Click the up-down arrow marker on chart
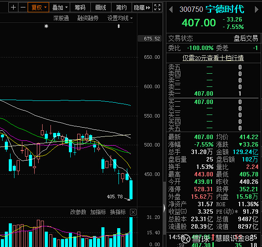The height and width of the screenshot is (247, 262). click(x=118, y=26)
